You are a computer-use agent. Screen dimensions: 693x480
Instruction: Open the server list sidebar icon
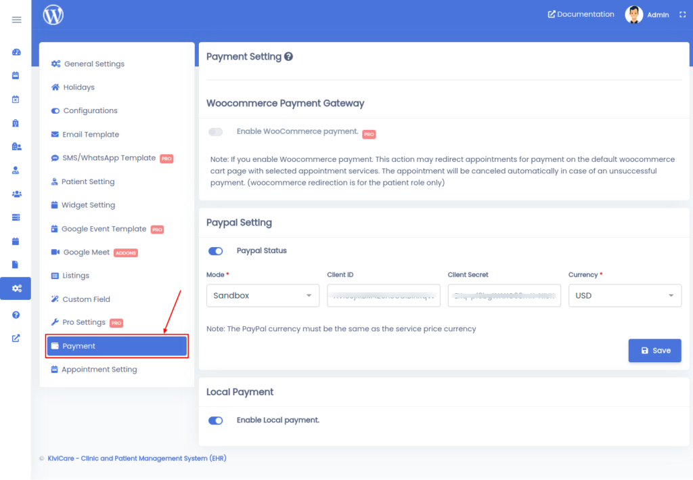point(16,217)
